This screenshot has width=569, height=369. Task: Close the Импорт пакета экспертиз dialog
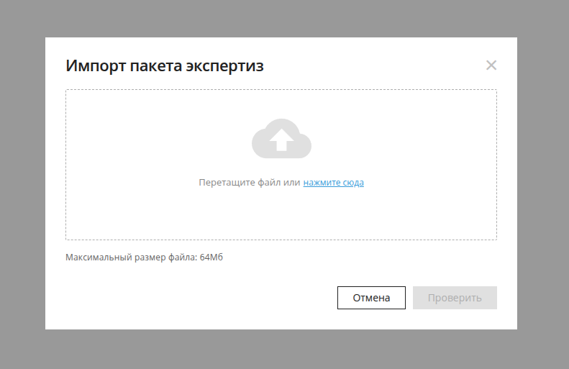tap(491, 65)
